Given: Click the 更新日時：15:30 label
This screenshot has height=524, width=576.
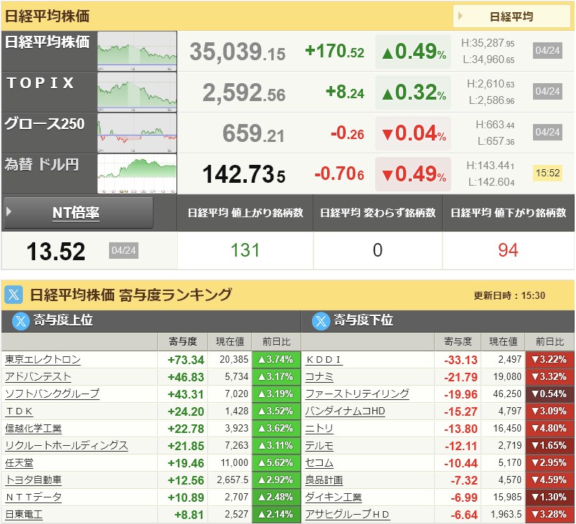Looking at the screenshot, I should 509,295.
